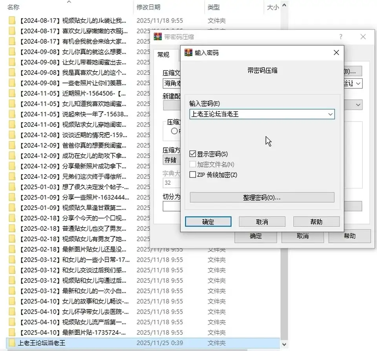
Task: Click 帮助 in the 输入密码 dialog
Action: point(317,222)
